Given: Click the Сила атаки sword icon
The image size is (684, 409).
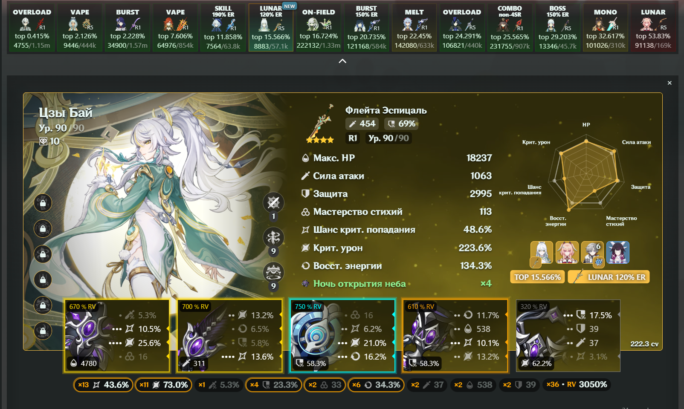Looking at the screenshot, I should [305, 176].
